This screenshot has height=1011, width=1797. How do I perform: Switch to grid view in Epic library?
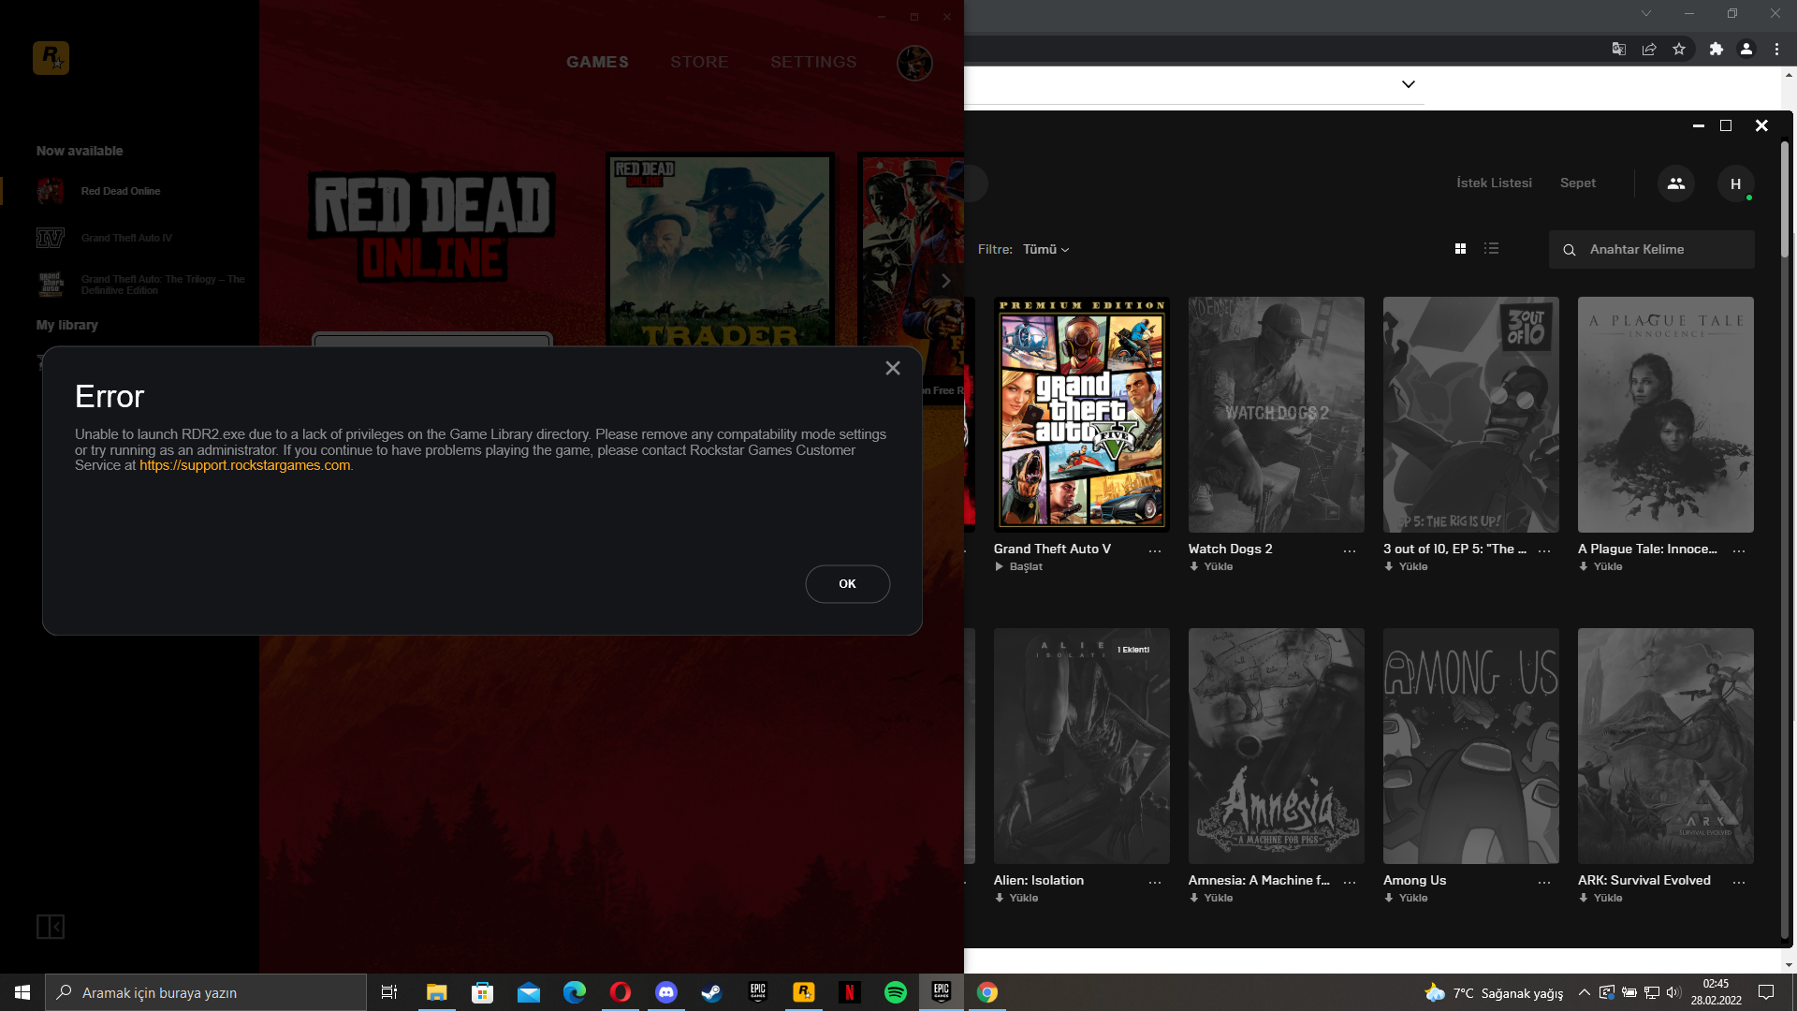(1460, 249)
